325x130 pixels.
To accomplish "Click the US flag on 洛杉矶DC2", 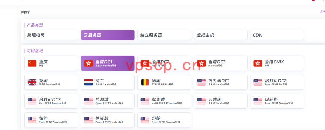I will tap(258, 82).
